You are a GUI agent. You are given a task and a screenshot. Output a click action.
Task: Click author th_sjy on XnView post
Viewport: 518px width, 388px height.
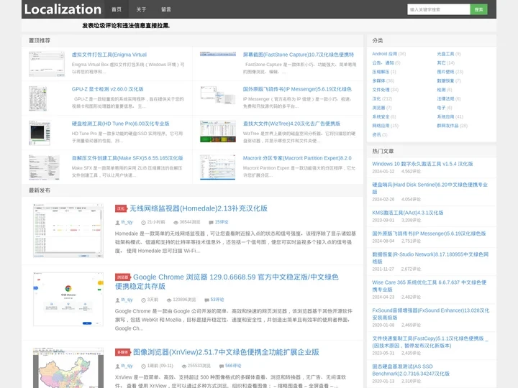click(127, 366)
